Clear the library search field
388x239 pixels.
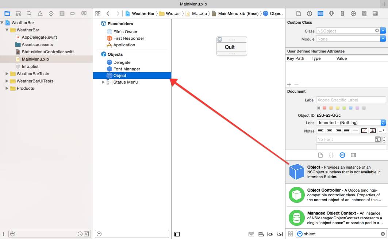(x=383, y=234)
